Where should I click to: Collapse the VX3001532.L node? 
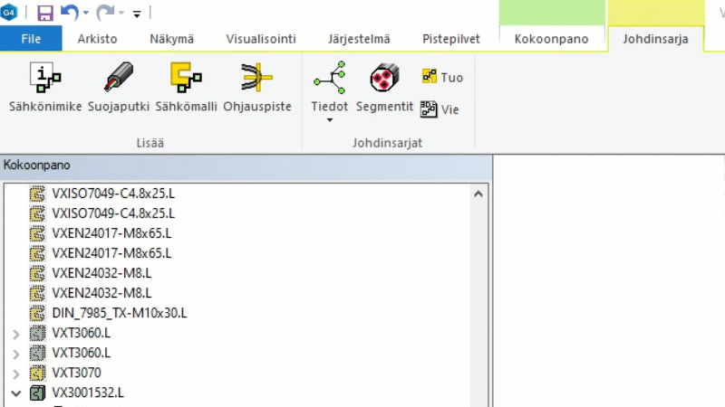[16, 393]
